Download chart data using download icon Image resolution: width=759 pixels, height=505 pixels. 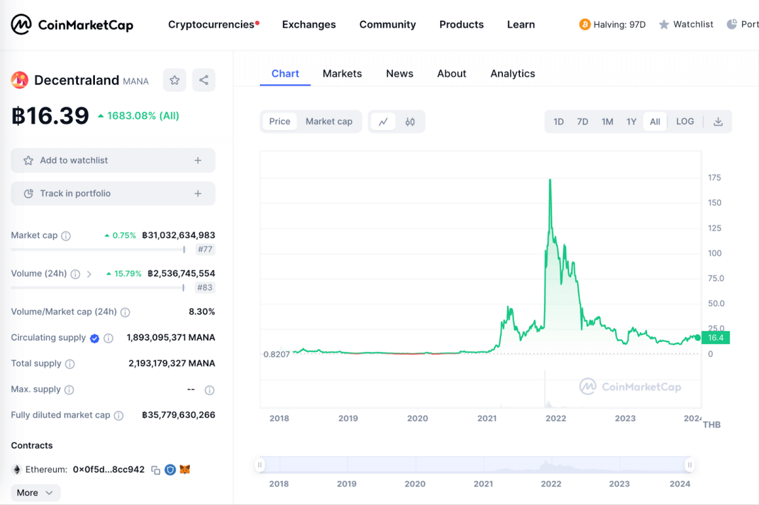coord(718,122)
